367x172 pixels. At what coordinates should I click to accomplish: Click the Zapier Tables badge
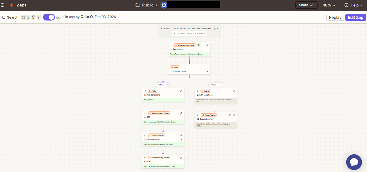coord(208,115)
